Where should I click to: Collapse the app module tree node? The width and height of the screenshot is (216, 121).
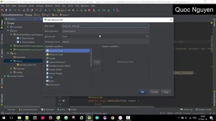5,23
